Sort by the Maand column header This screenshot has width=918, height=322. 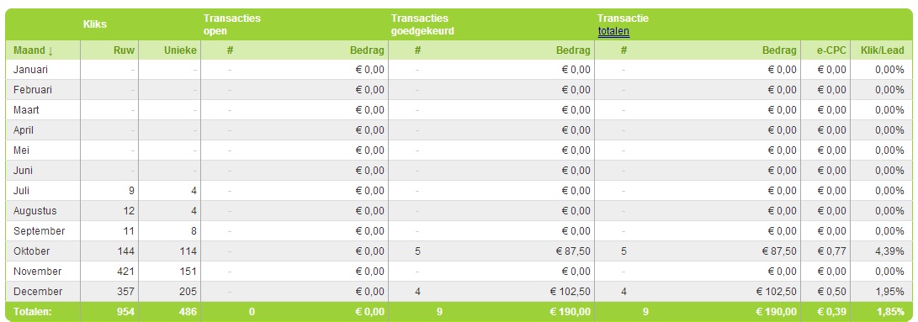pyautogui.click(x=34, y=51)
